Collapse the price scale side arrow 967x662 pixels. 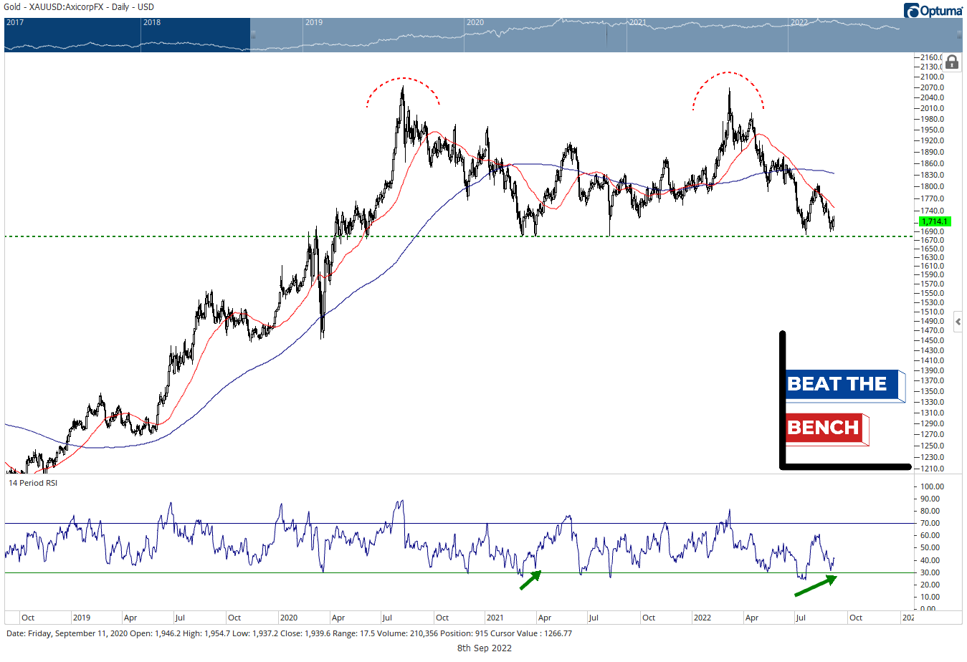coord(958,322)
